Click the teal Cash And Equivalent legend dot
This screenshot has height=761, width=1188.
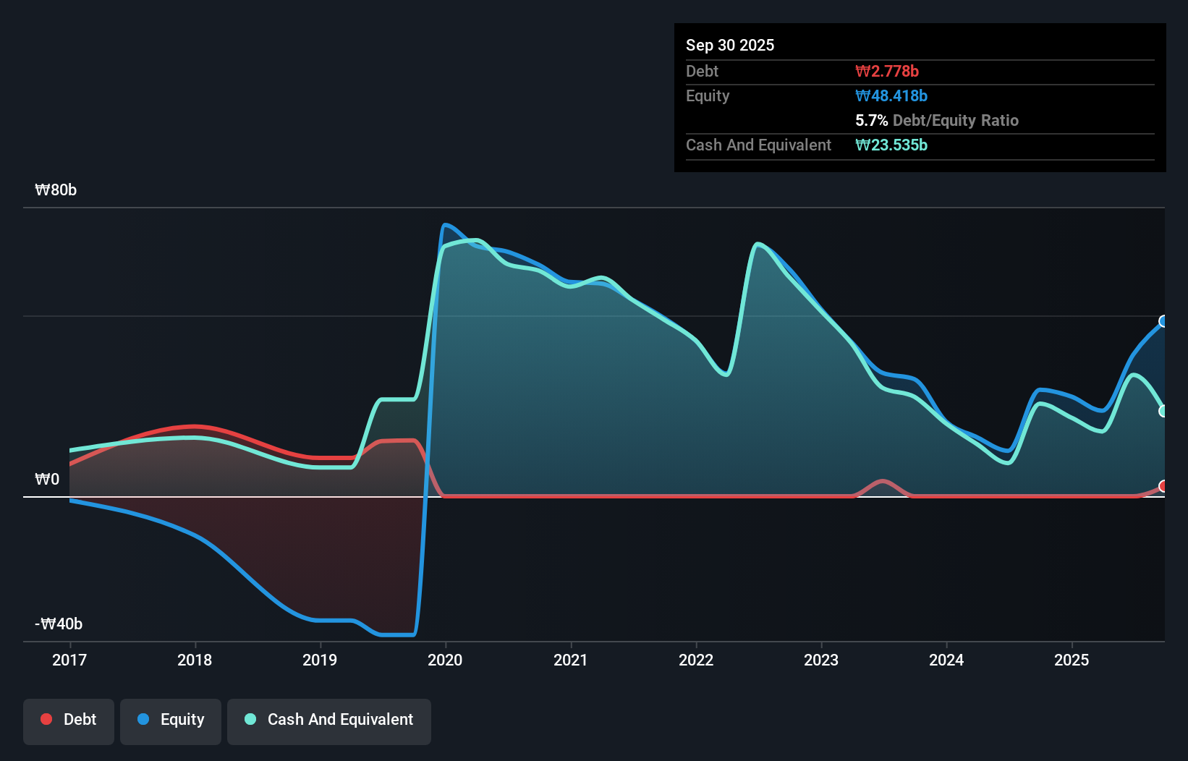(x=249, y=719)
